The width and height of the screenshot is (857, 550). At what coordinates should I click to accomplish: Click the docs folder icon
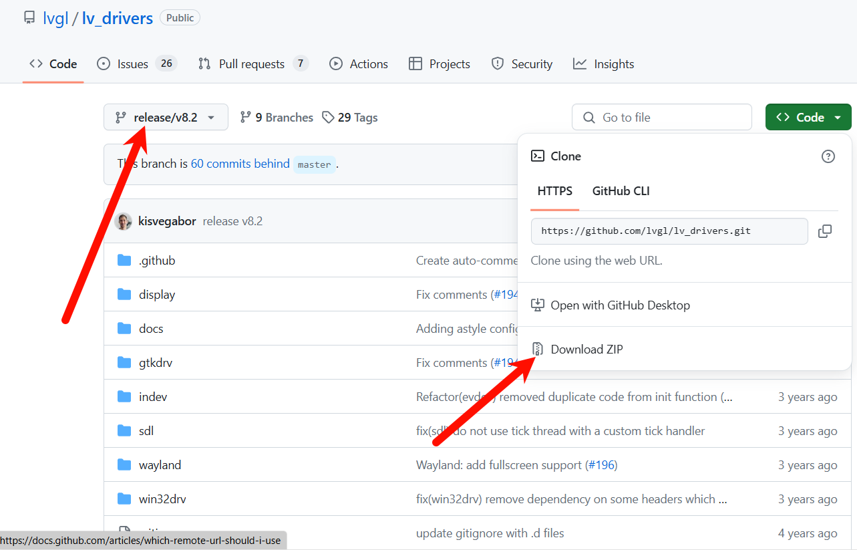[124, 328]
